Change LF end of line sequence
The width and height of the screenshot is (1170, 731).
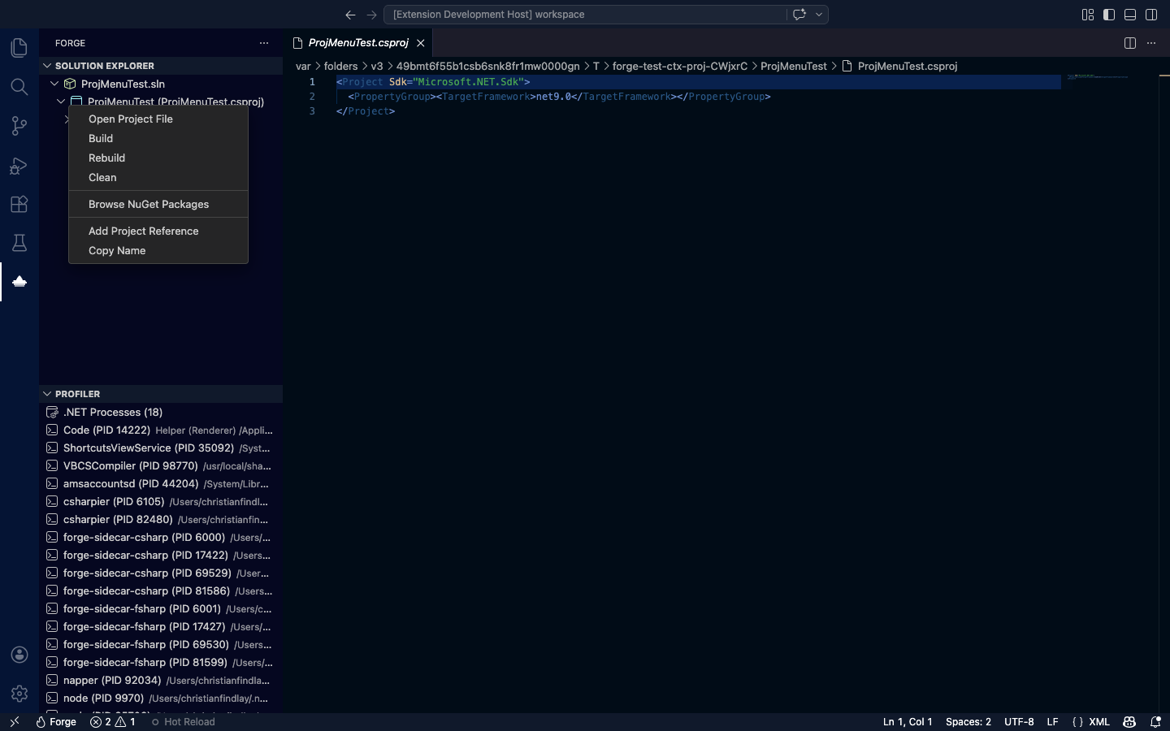coord(1052,721)
